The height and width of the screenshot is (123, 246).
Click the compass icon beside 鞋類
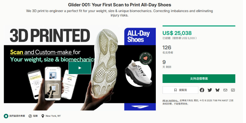click(30, 116)
